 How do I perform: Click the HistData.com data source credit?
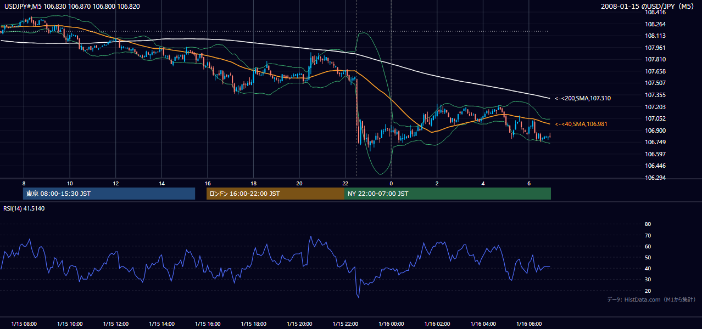pos(651,299)
